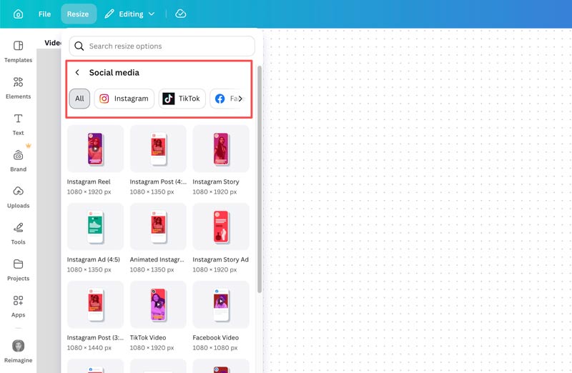Open the Brand sidebar panel
This screenshot has height=373, width=572.
click(x=19, y=161)
